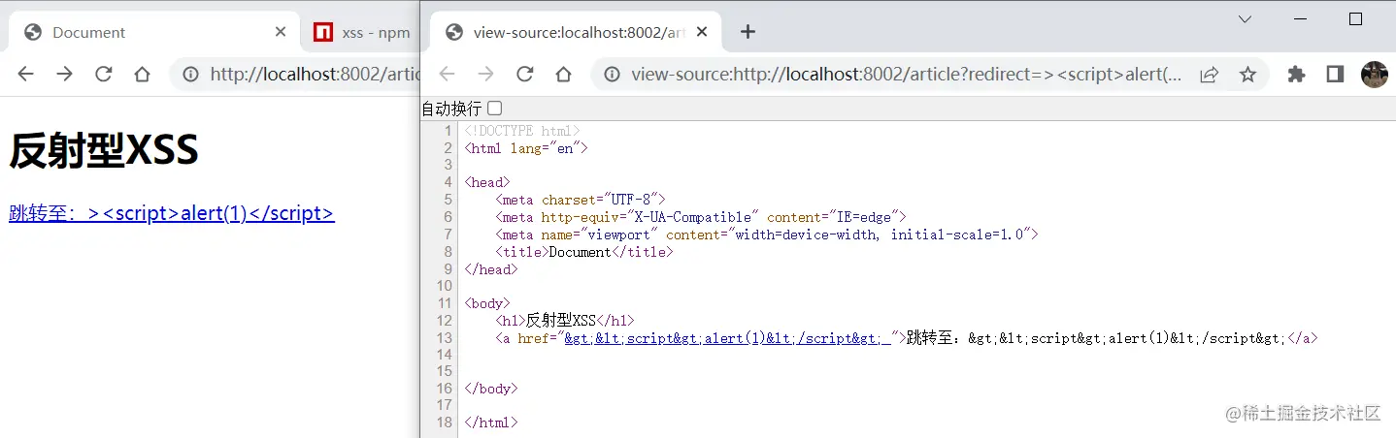
Task: Go forward in the Document window
Action: point(64,74)
